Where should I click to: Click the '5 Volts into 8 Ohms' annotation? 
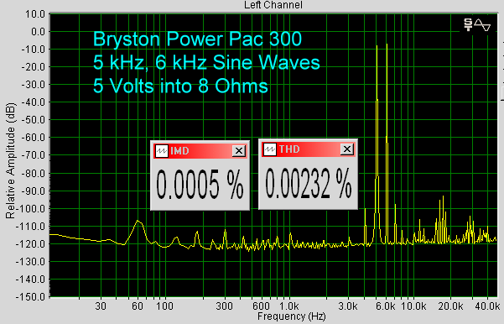(x=180, y=86)
